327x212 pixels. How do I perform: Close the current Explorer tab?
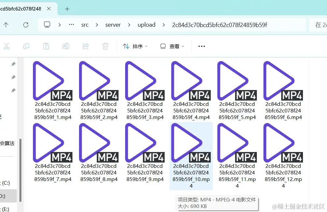49,9
